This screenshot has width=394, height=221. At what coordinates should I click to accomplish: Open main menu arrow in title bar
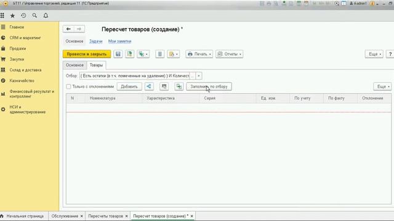coord(6,4)
